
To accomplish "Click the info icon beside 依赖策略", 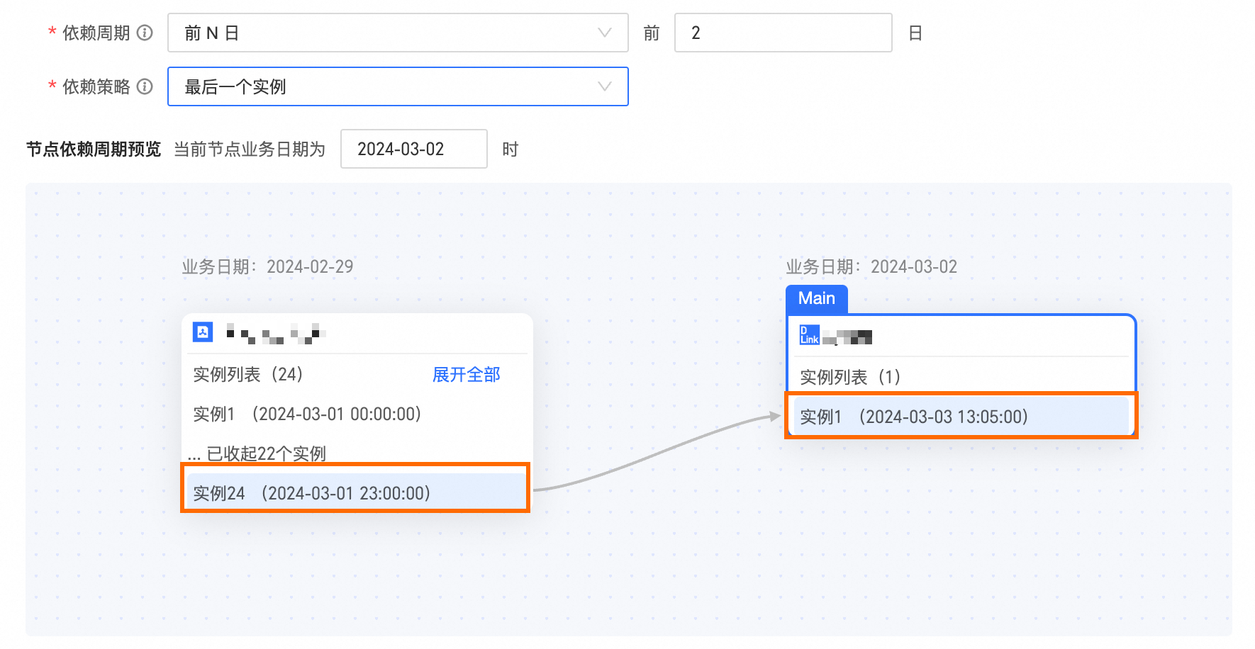I will point(145,86).
